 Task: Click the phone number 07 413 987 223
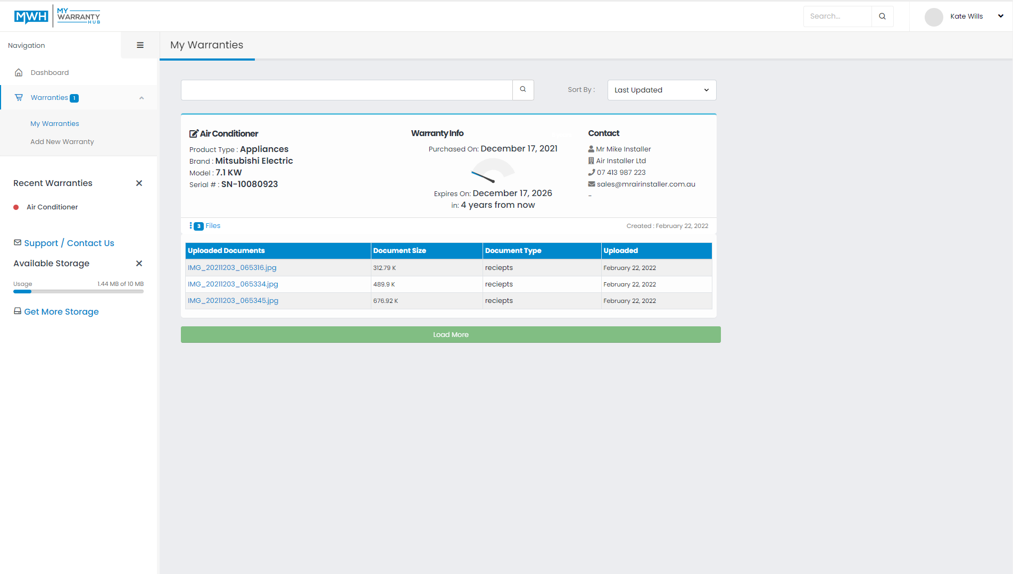coord(621,172)
